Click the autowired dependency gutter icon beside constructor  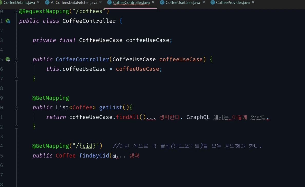point(8,60)
